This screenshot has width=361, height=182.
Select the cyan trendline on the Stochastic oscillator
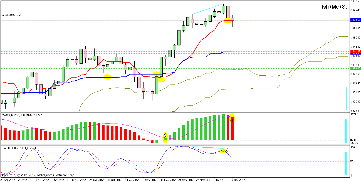click(x=208, y=148)
